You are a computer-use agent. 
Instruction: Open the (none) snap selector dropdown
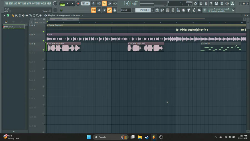[x=126, y=10]
